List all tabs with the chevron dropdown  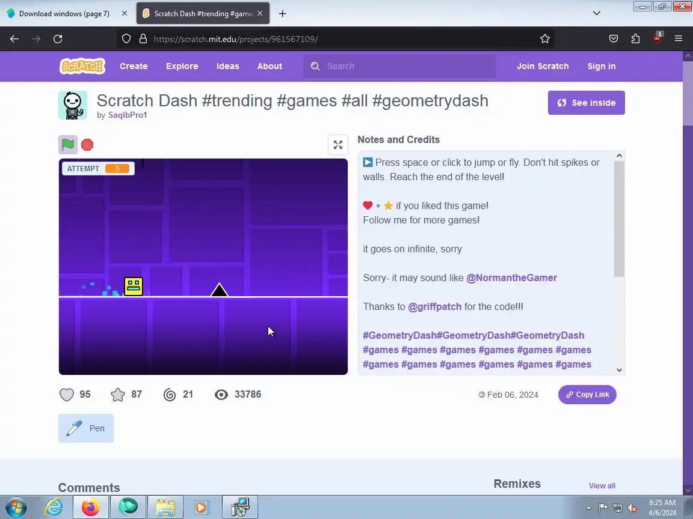597,13
